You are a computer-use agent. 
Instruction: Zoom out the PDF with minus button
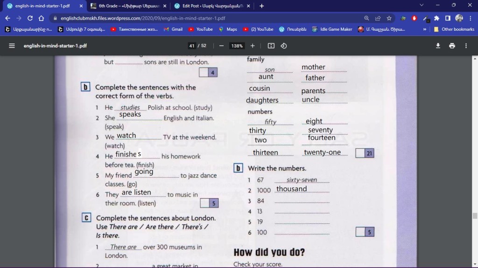pyautogui.click(x=221, y=46)
